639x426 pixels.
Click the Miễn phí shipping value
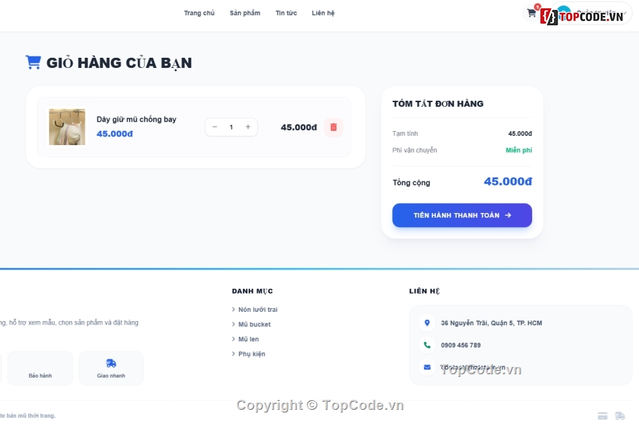click(x=519, y=151)
